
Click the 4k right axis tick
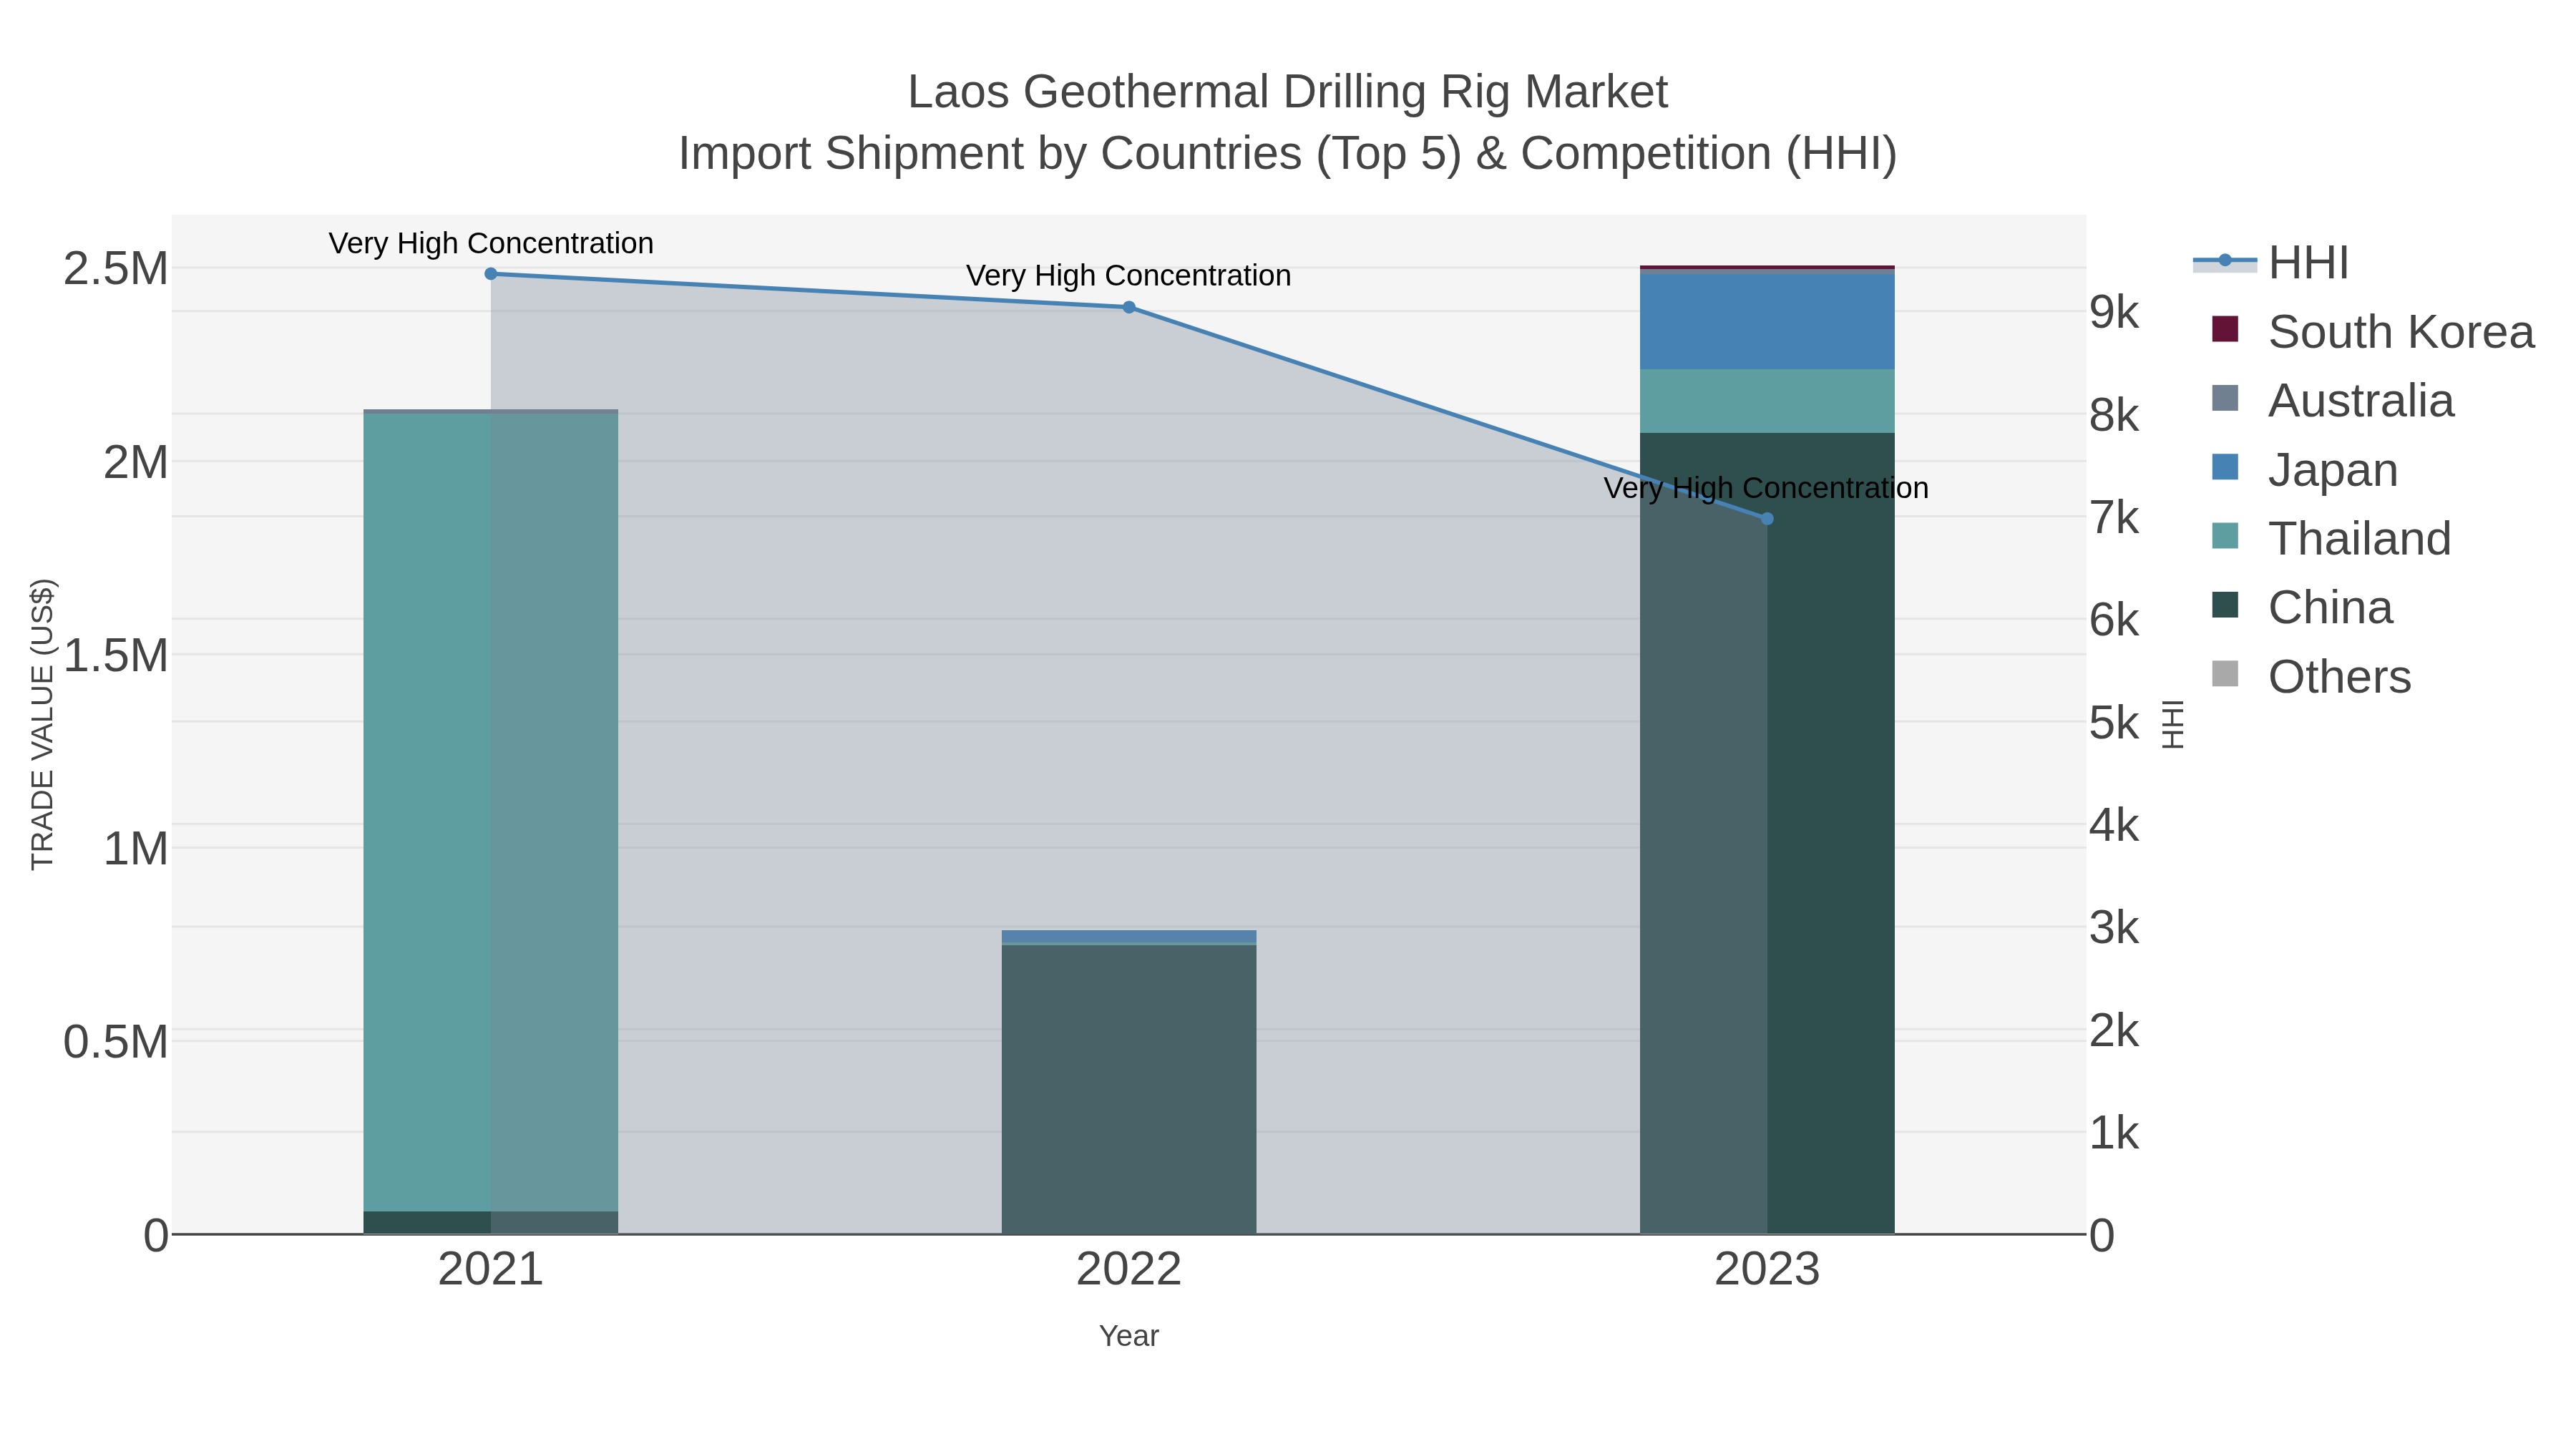[x=2114, y=826]
